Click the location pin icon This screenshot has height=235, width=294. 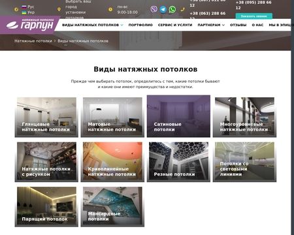coord(59,9)
